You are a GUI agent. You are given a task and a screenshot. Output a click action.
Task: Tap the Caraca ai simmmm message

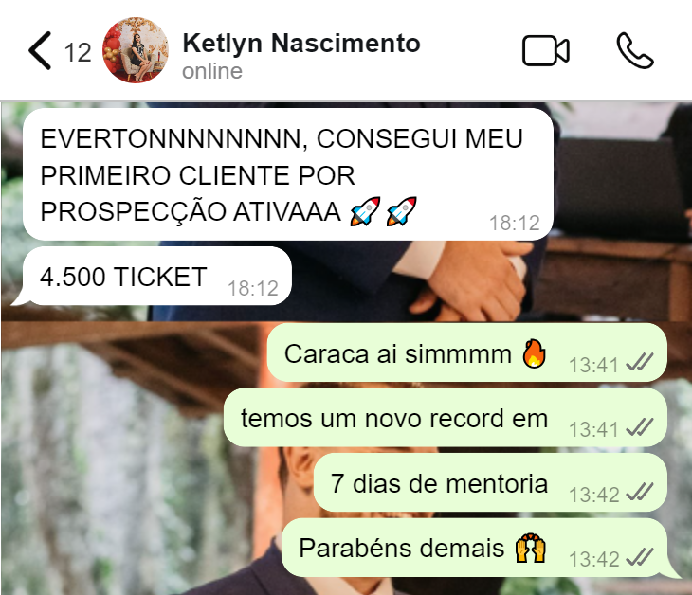467,352
